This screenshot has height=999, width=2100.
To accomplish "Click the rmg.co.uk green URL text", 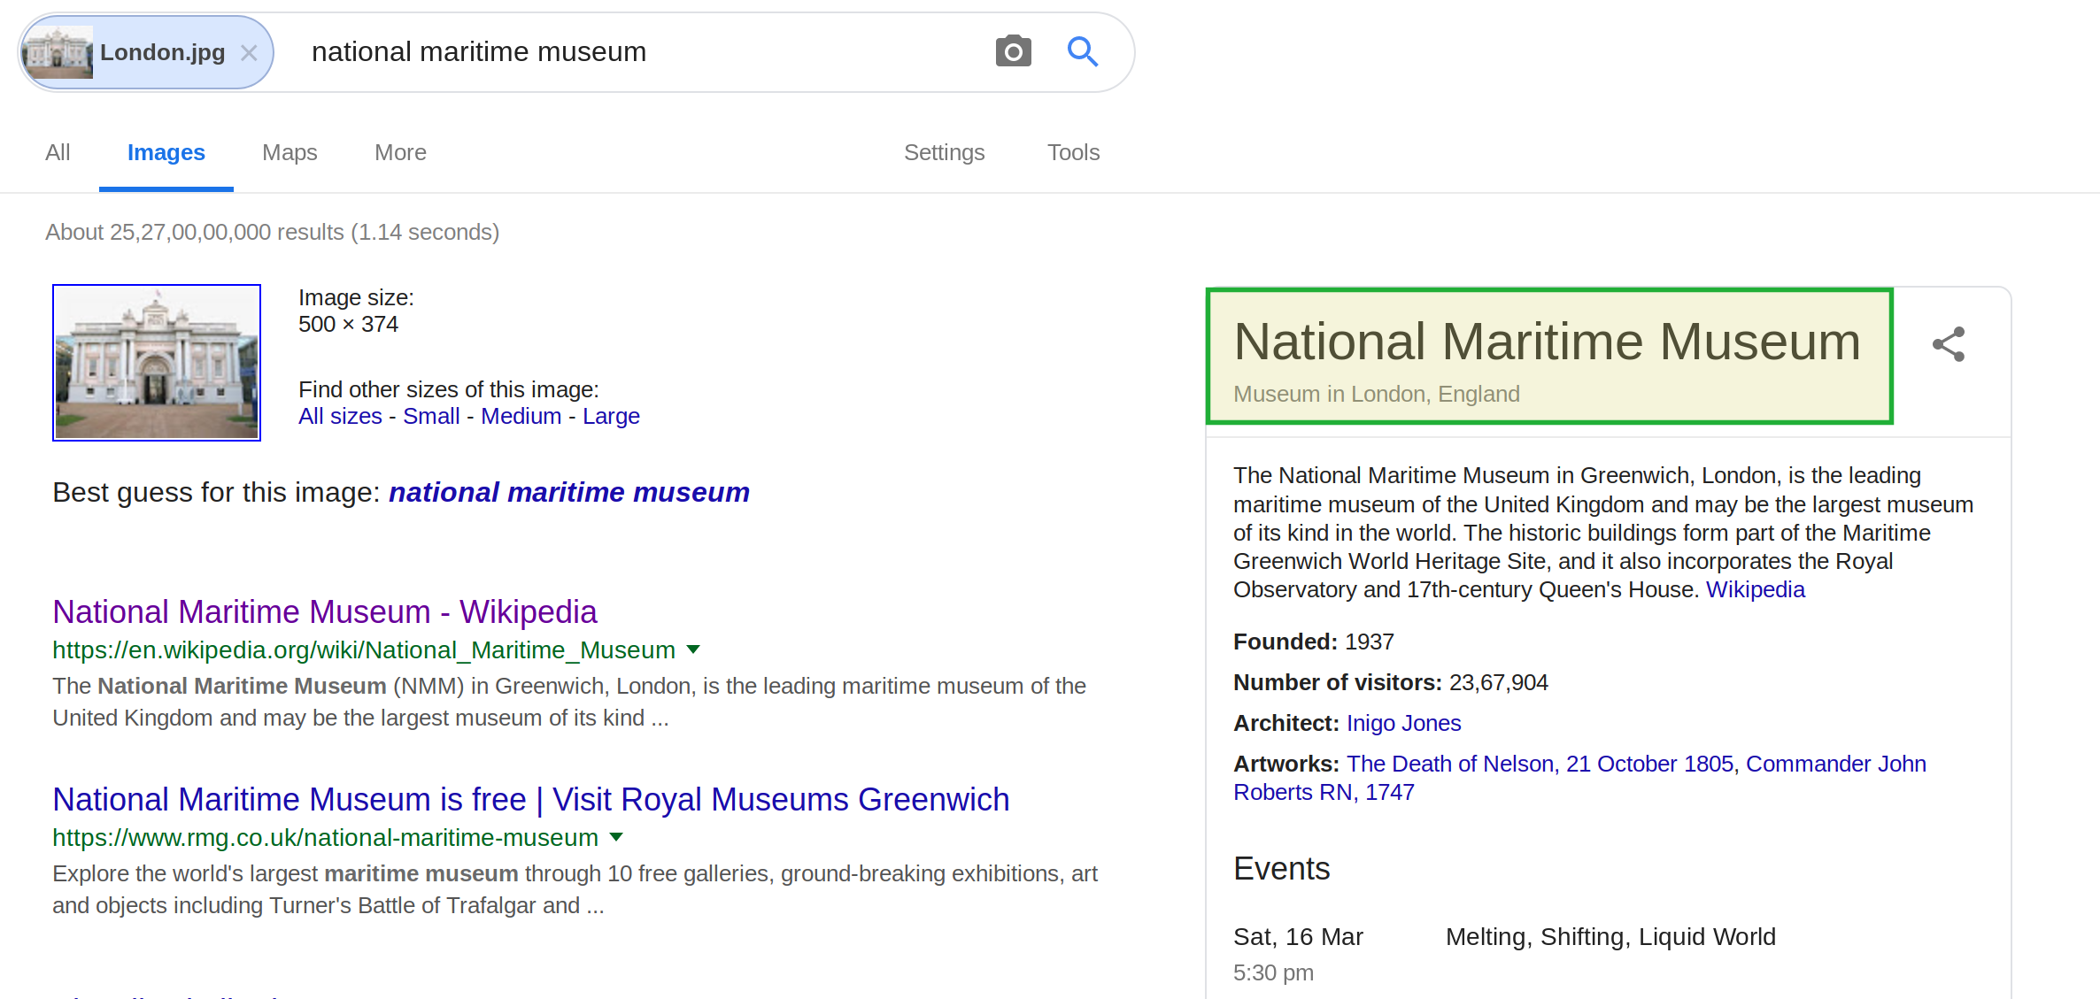I will [x=325, y=838].
